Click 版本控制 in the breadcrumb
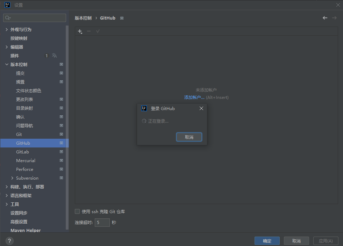The width and height of the screenshot is (343, 246). [x=83, y=18]
